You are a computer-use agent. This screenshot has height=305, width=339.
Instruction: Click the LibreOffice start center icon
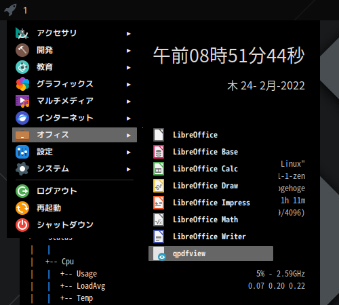pyautogui.click(x=159, y=135)
